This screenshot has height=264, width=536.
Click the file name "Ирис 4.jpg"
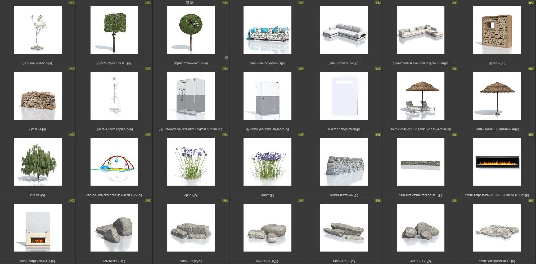tap(191, 195)
